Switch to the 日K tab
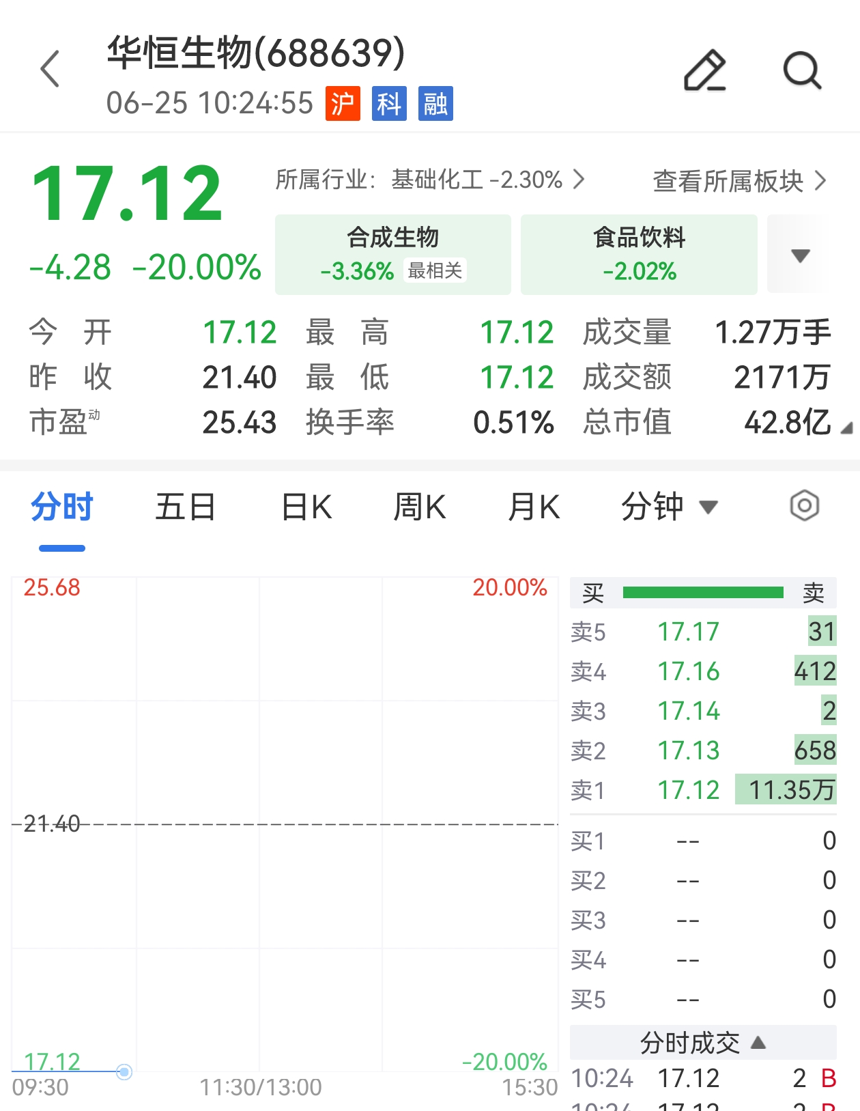 pyautogui.click(x=306, y=507)
